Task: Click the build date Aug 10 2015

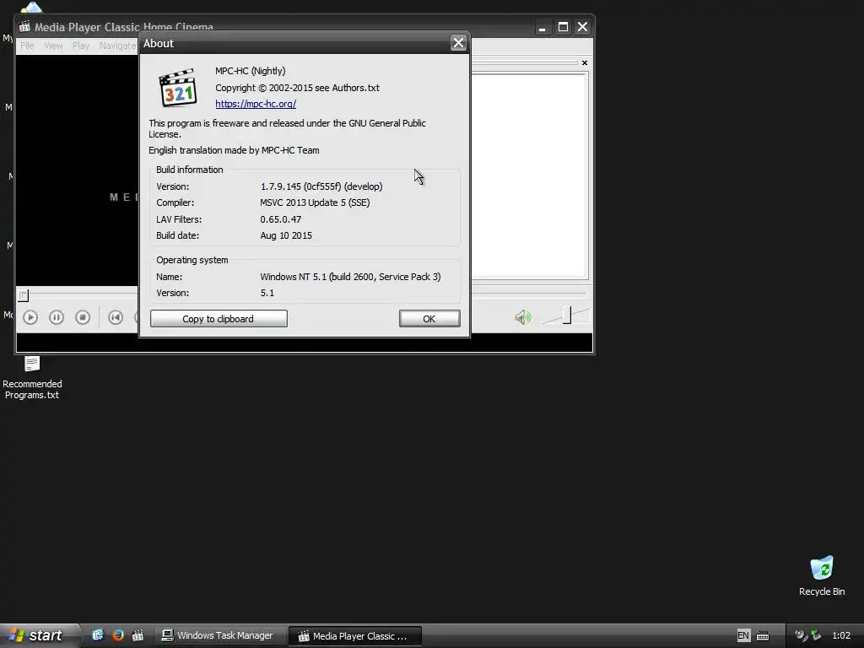Action: pos(286,235)
